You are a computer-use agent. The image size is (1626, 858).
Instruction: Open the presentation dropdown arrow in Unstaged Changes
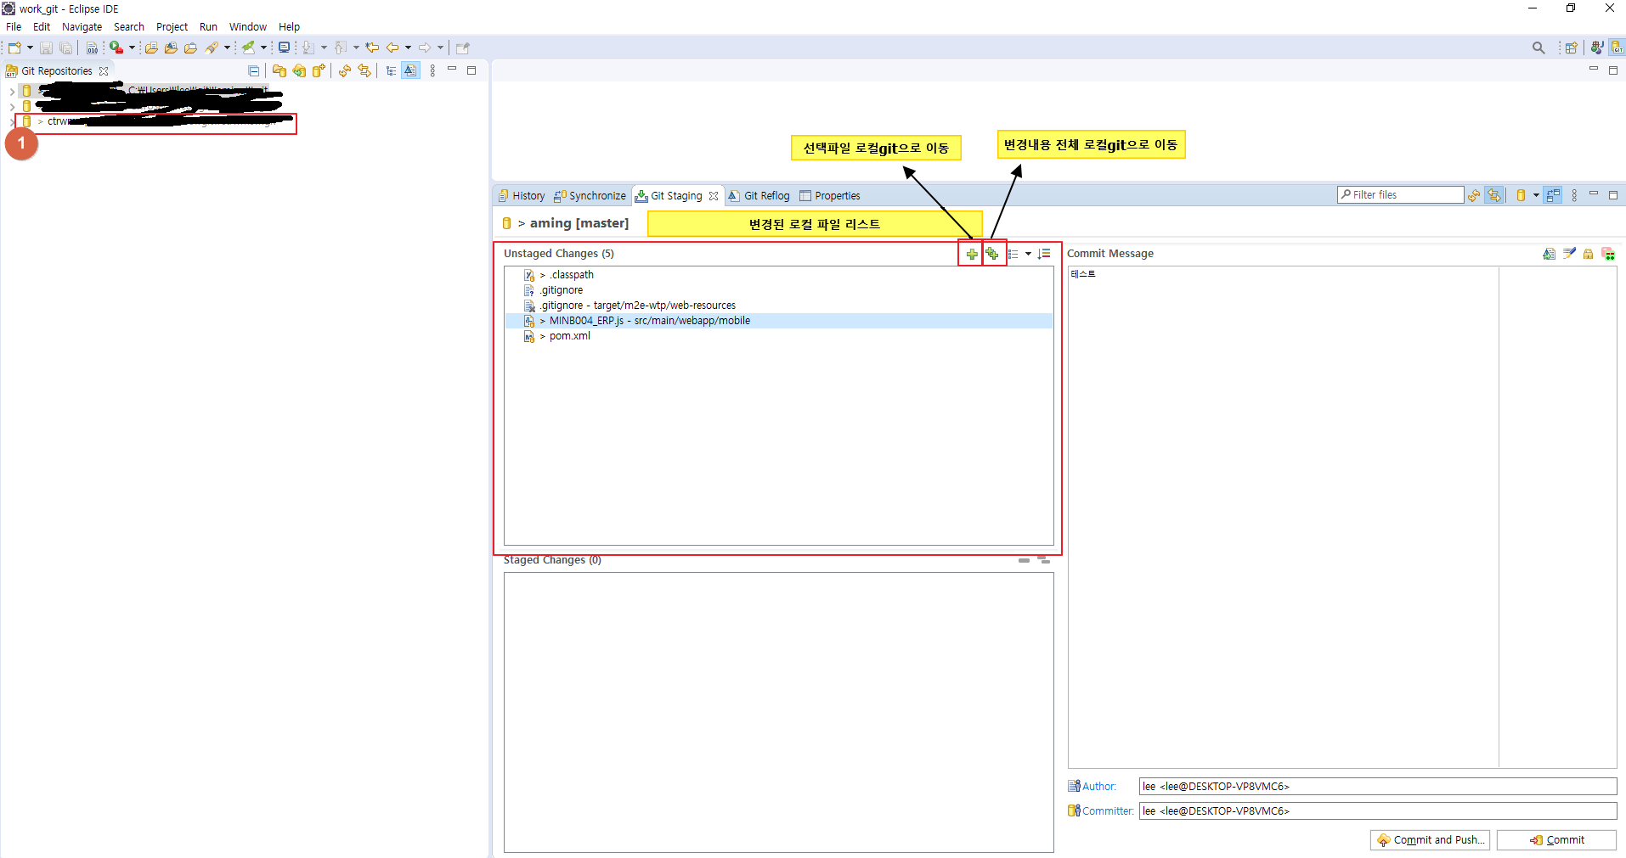[x=1028, y=254]
